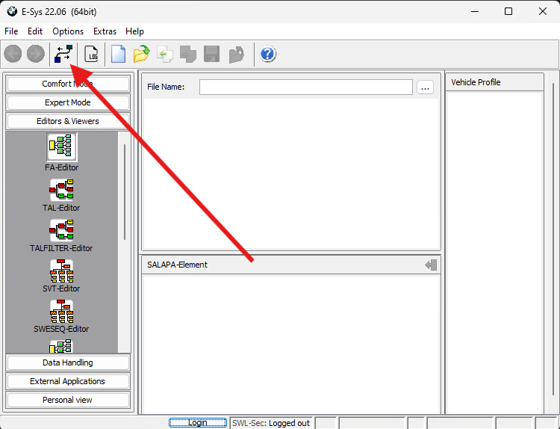Open the SWESEQ-Editor icon
The width and height of the screenshot is (560, 429).
pyautogui.click(x=61, y=311)
